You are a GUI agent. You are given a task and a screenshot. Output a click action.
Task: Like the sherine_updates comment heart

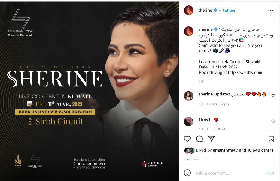273,96
